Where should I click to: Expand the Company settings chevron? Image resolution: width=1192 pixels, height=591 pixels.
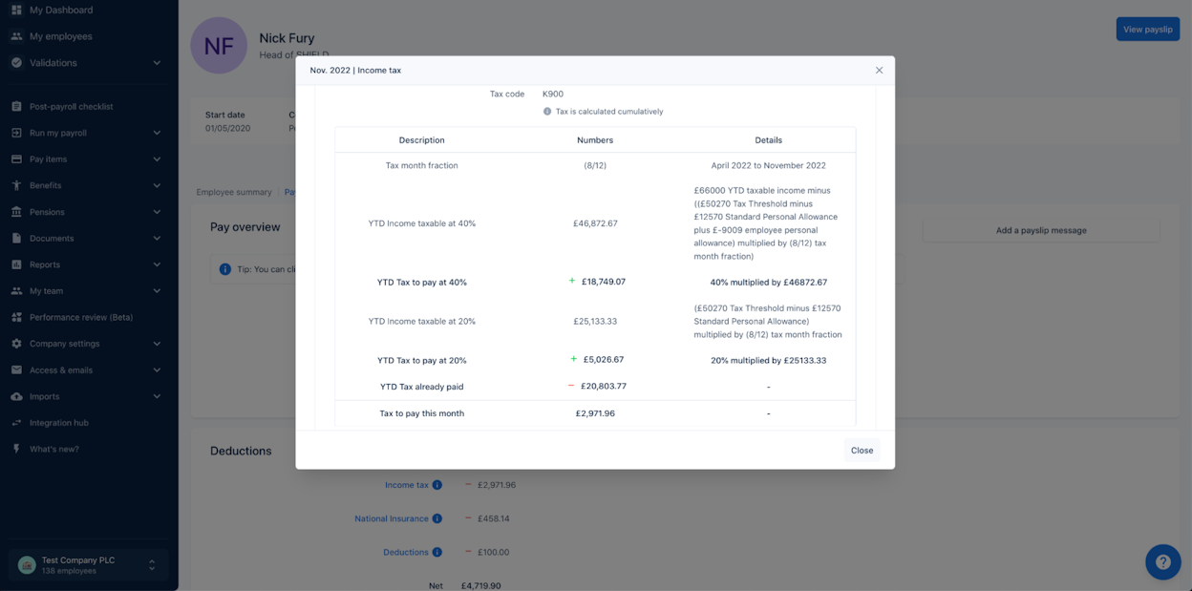[157, 344]
